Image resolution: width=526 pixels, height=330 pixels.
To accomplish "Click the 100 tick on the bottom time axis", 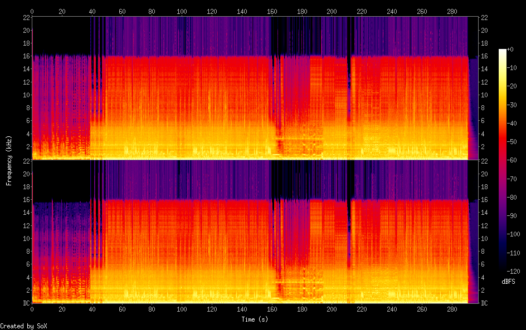I will tap(182, 309).
